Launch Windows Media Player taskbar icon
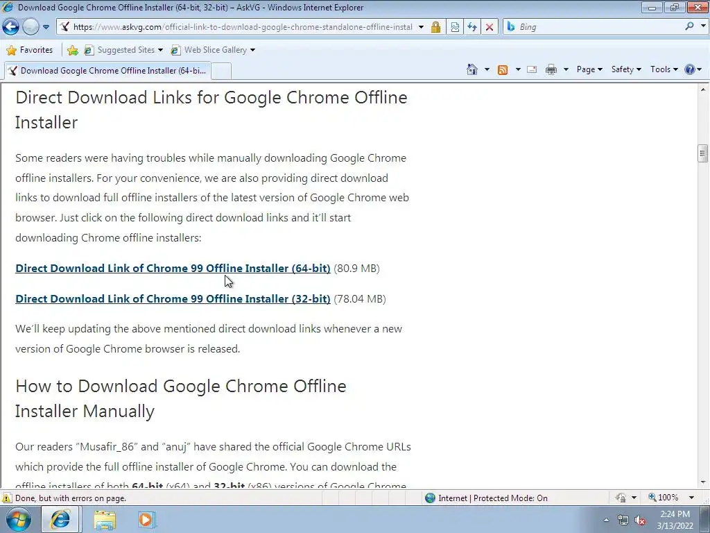Viewport: 710px width, 533px height. (x=146, y=520)
